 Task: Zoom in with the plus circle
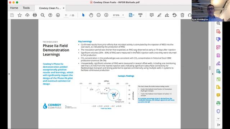click(x=106, y=15)
